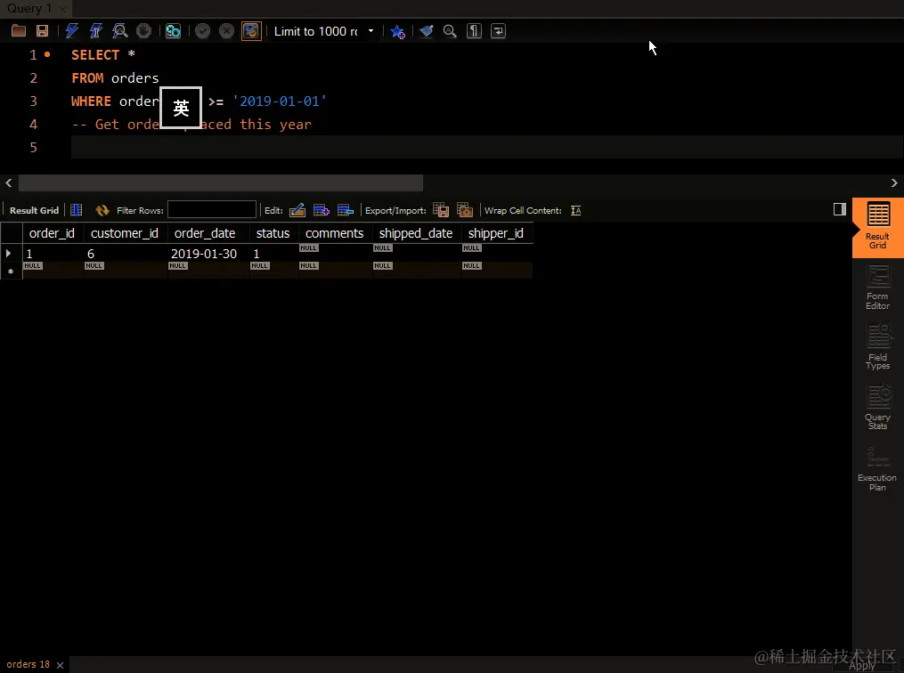Open the Form Editor panel

coord(877,288)
